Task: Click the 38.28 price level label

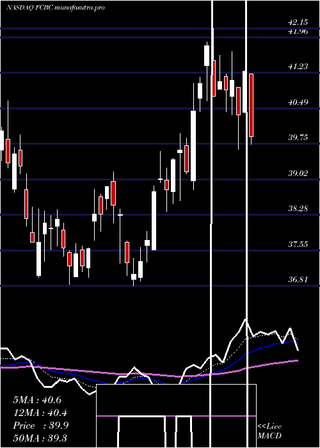Action: coord(298,209)
